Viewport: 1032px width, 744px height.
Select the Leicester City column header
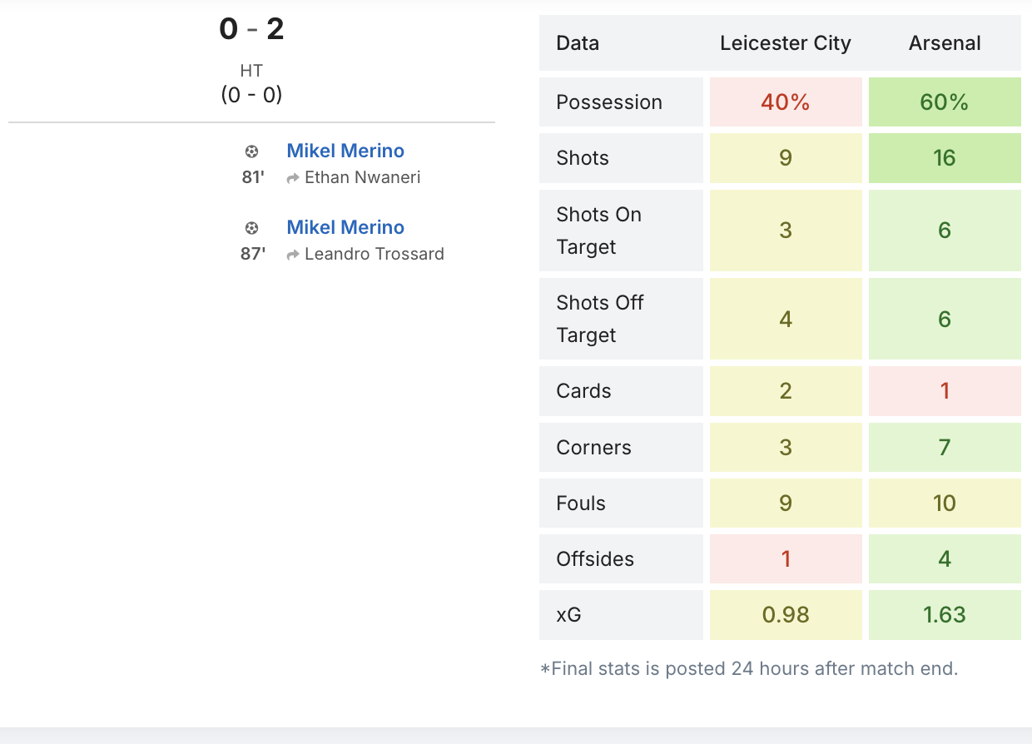[785, 43]
